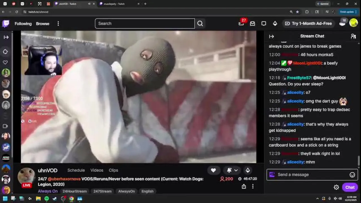Image resolution: width=361 pixels, height=203 pixels.
Task: Open the chat bubble icon in top bar
Action: tap(264, 24)
